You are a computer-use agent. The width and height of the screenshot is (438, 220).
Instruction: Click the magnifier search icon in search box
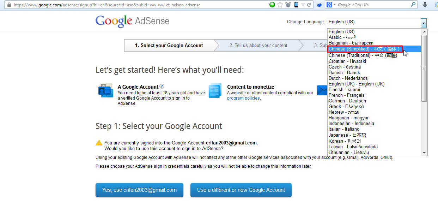pos(413,5)
